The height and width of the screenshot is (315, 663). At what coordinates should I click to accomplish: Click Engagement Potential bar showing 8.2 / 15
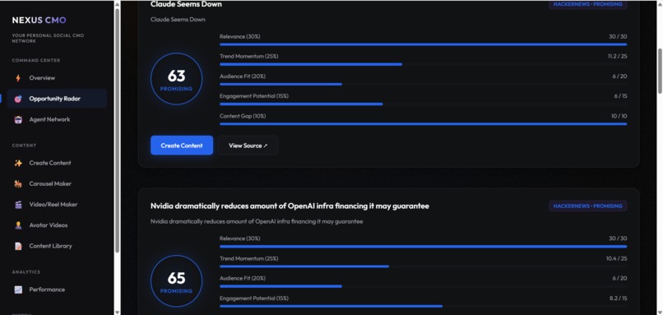click(x=424, y=306)
